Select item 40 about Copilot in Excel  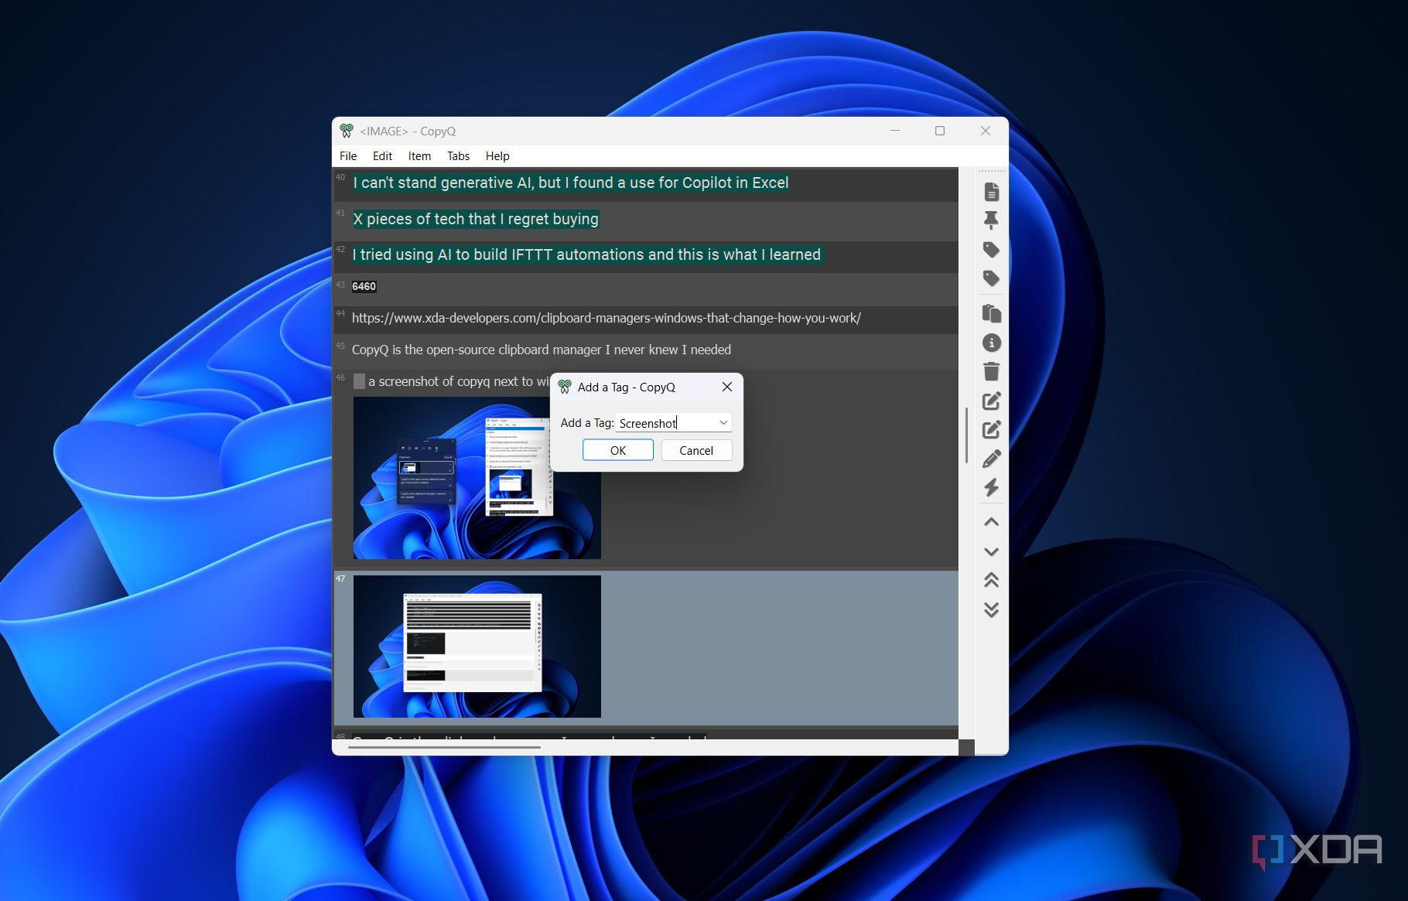[645, 184]
